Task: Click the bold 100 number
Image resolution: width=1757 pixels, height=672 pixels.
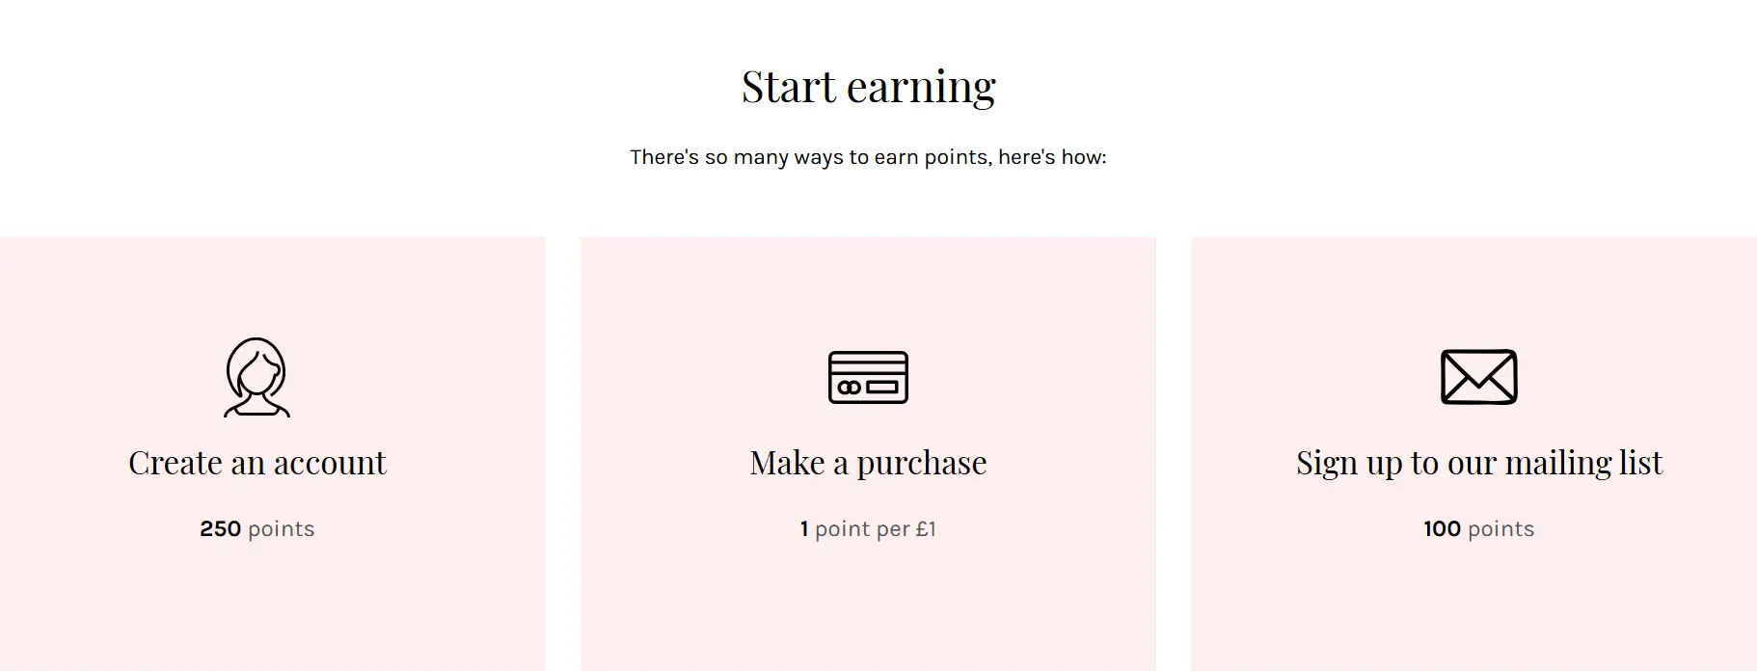Action: (1442, 528)
